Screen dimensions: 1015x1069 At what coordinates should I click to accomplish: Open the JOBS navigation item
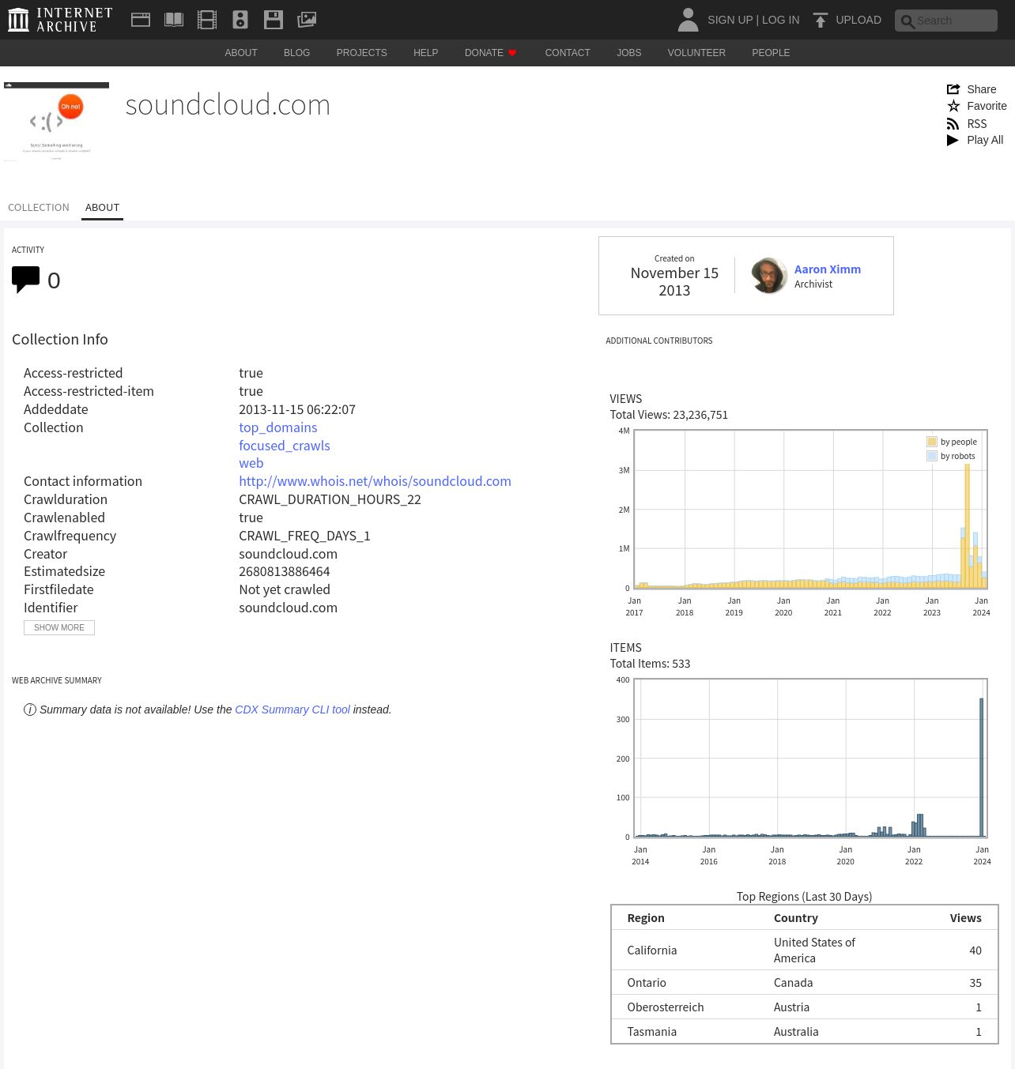tap(629, 53)
